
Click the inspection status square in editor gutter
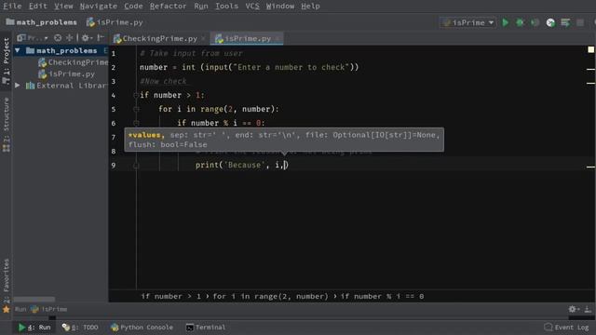[590, 49]
